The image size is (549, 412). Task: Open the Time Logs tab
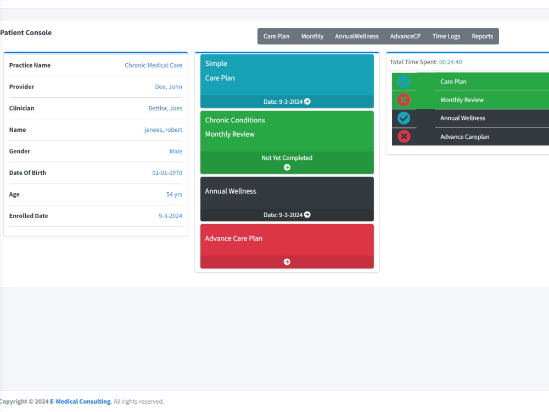446,36
